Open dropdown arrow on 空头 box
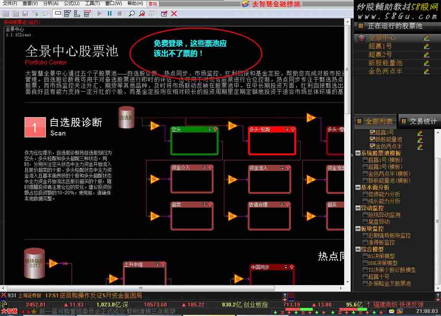Screen dimensions: 441x316 pyautogui.click(x=209, y=129)
